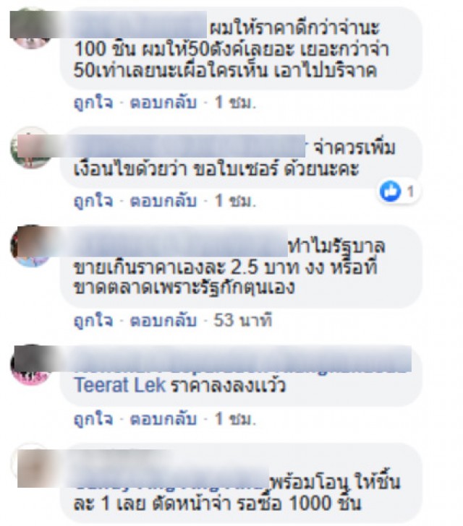Open tagged user Teerat Lek profile
This screenshot has height=526, width=463.
tap(120, 385)
